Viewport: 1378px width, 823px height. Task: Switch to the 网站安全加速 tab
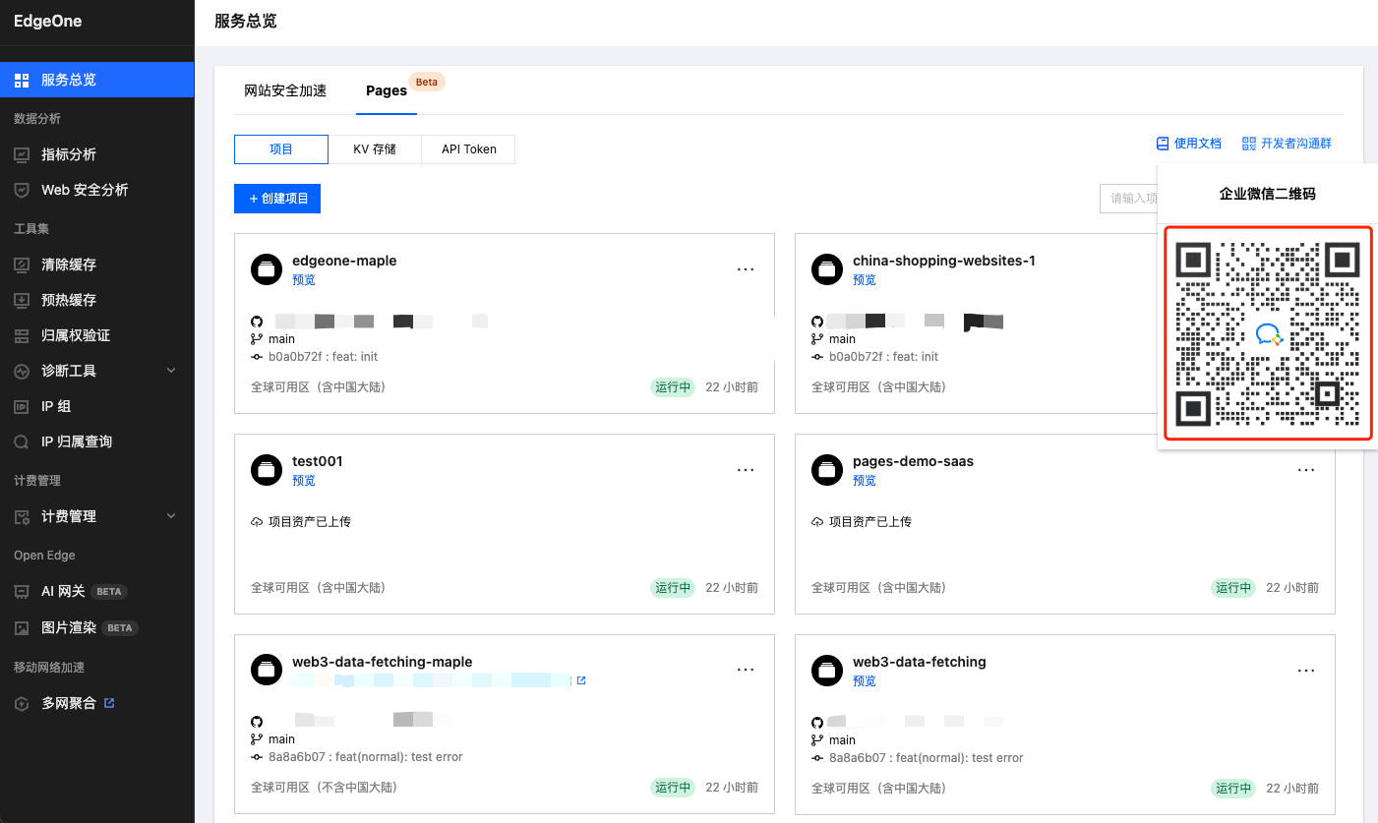tap(285, 90)
